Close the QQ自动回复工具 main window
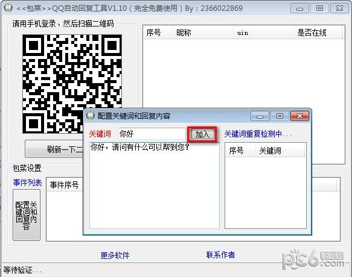Viewport: 352px width, 277px height. coord(339,8)
